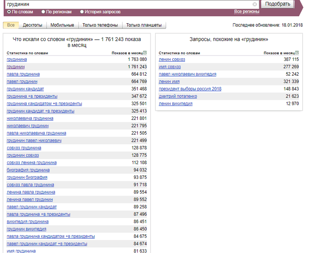
Task: Click the 'биография грудинина' query link
Action: click(x=28, y=170)
